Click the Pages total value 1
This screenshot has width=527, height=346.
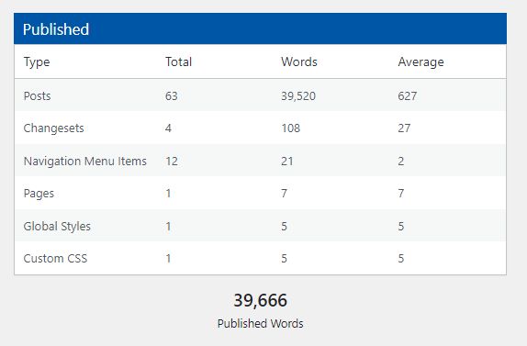[x=168, y=193]
